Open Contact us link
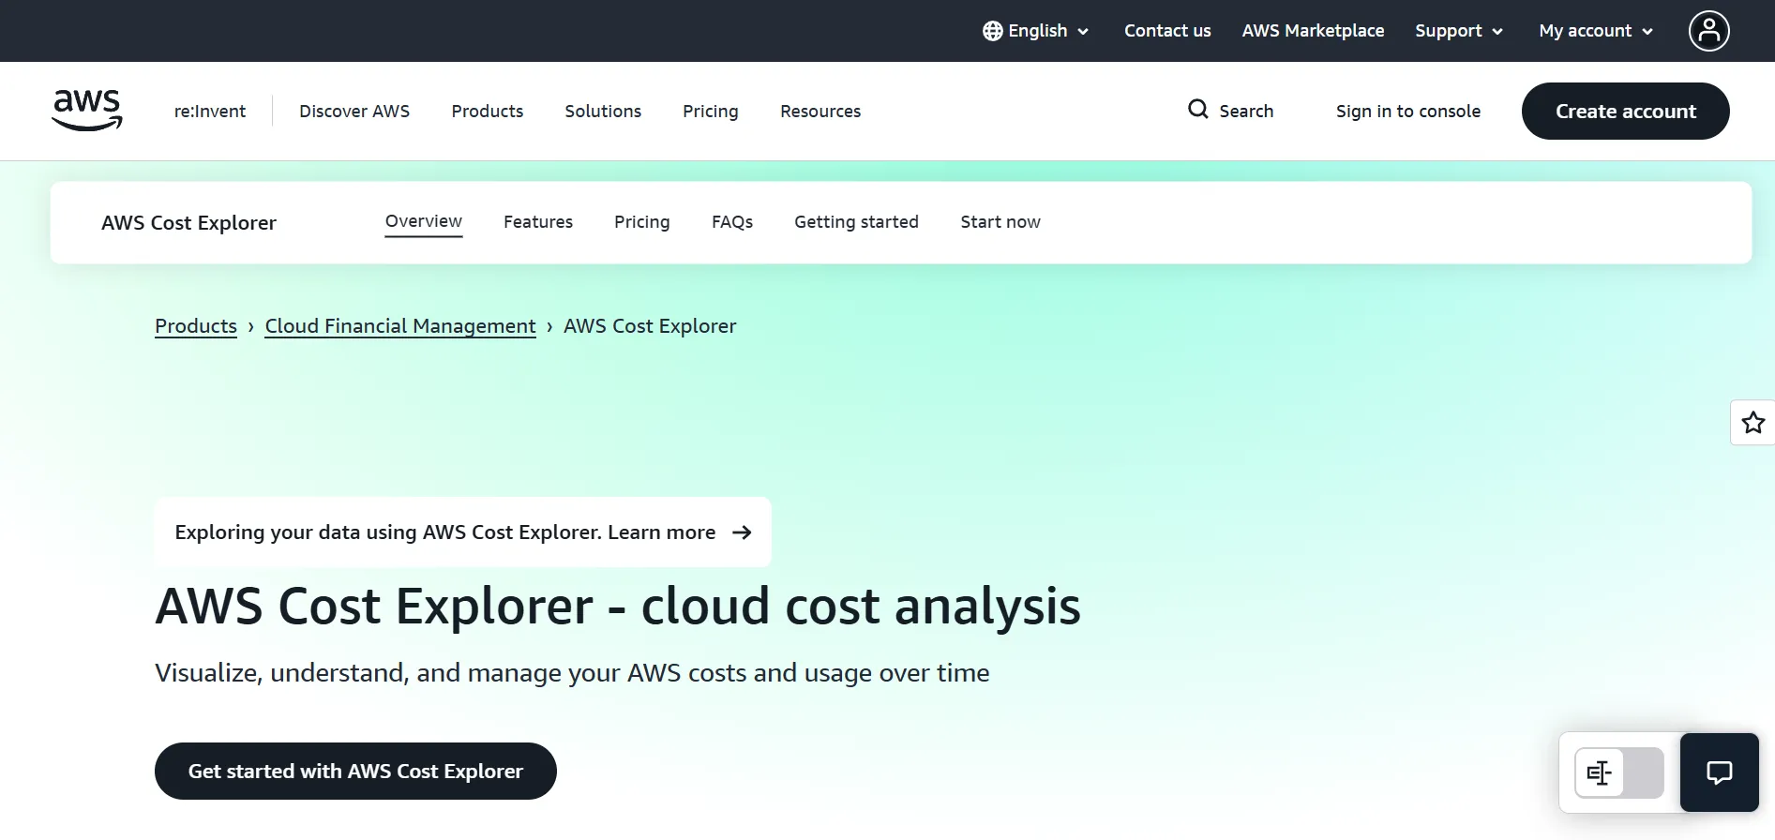The image size is (1775, 840). (x=1167, y=31)
